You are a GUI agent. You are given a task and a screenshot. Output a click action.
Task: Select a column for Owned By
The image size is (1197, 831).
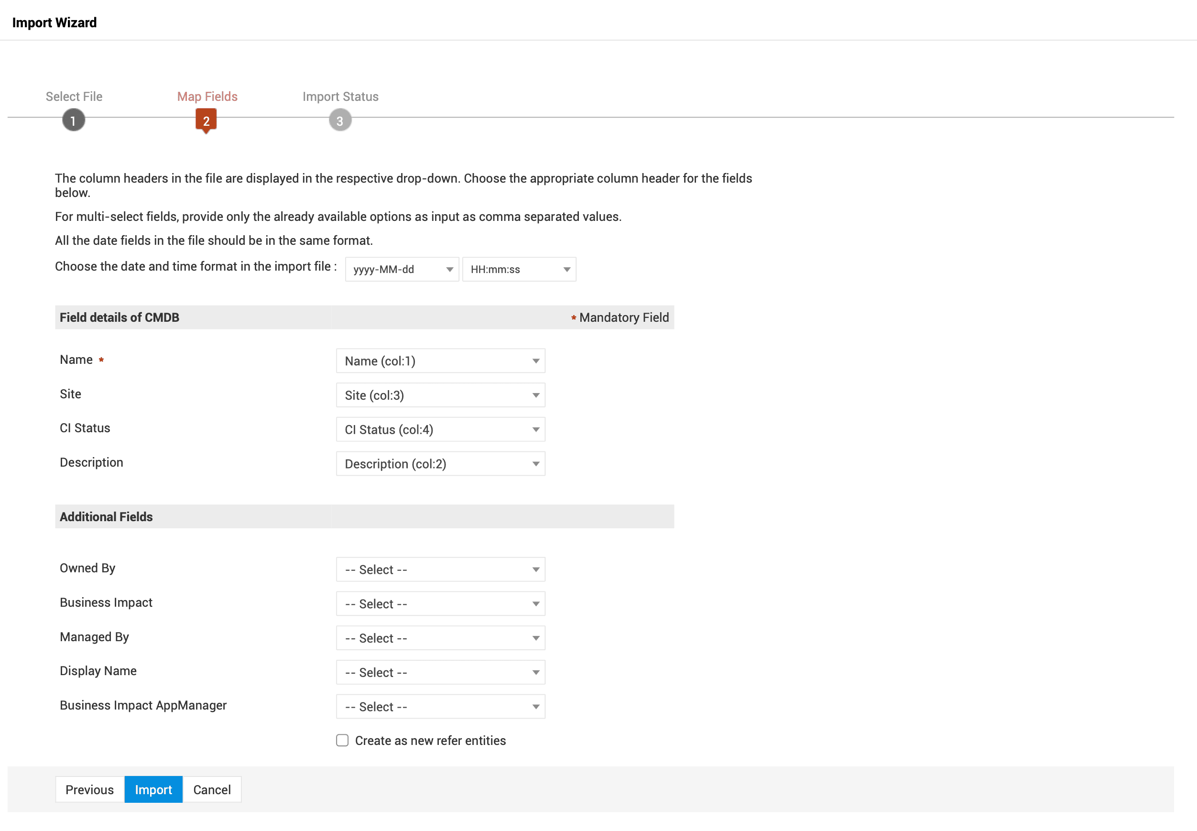(440, 569)
